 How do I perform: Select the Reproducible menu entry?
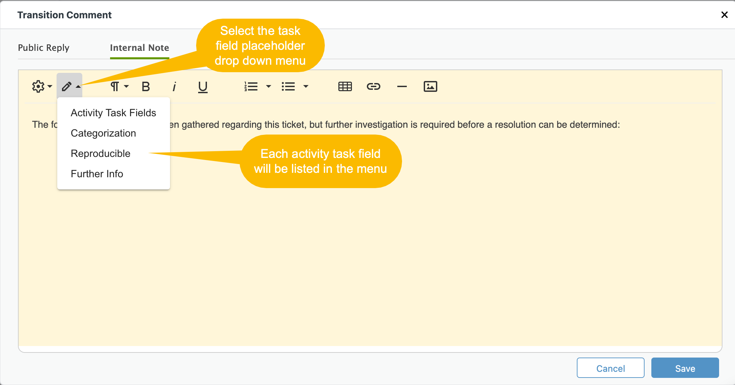click(113, 154)
